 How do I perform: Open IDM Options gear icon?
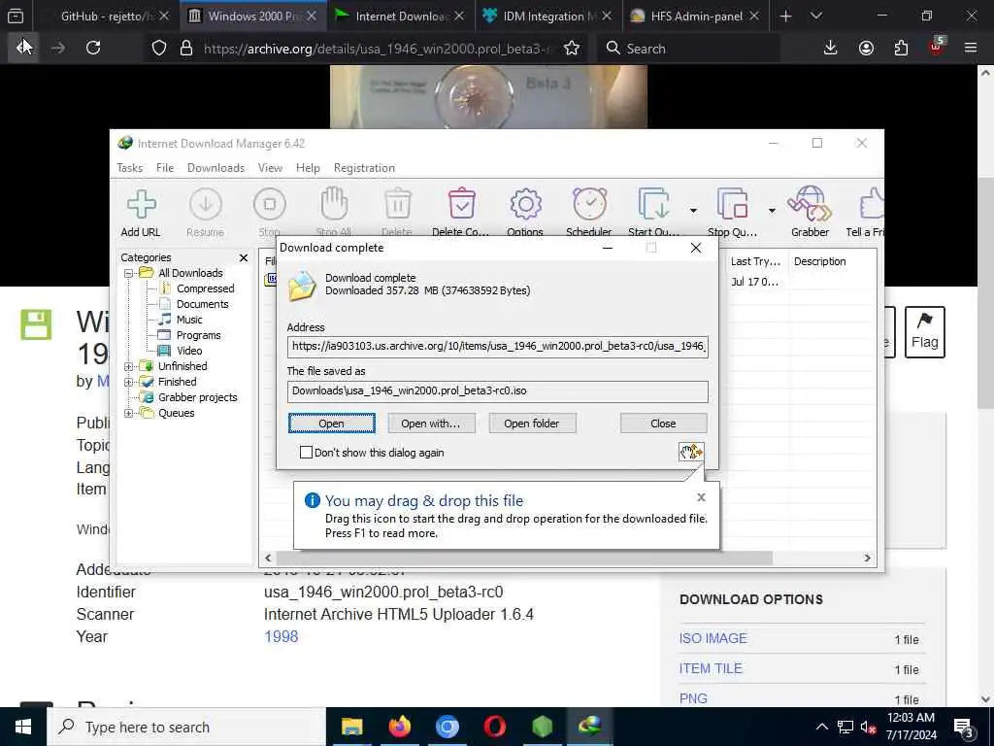tap(525, 213)
